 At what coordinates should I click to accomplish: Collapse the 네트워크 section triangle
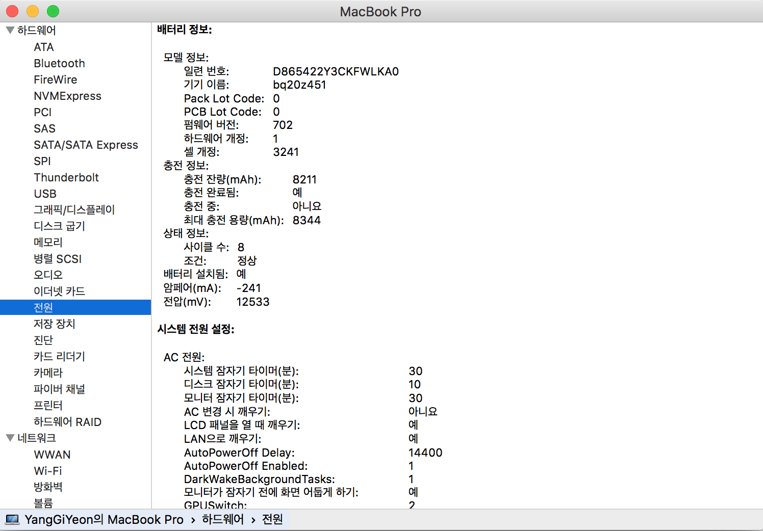10,438
